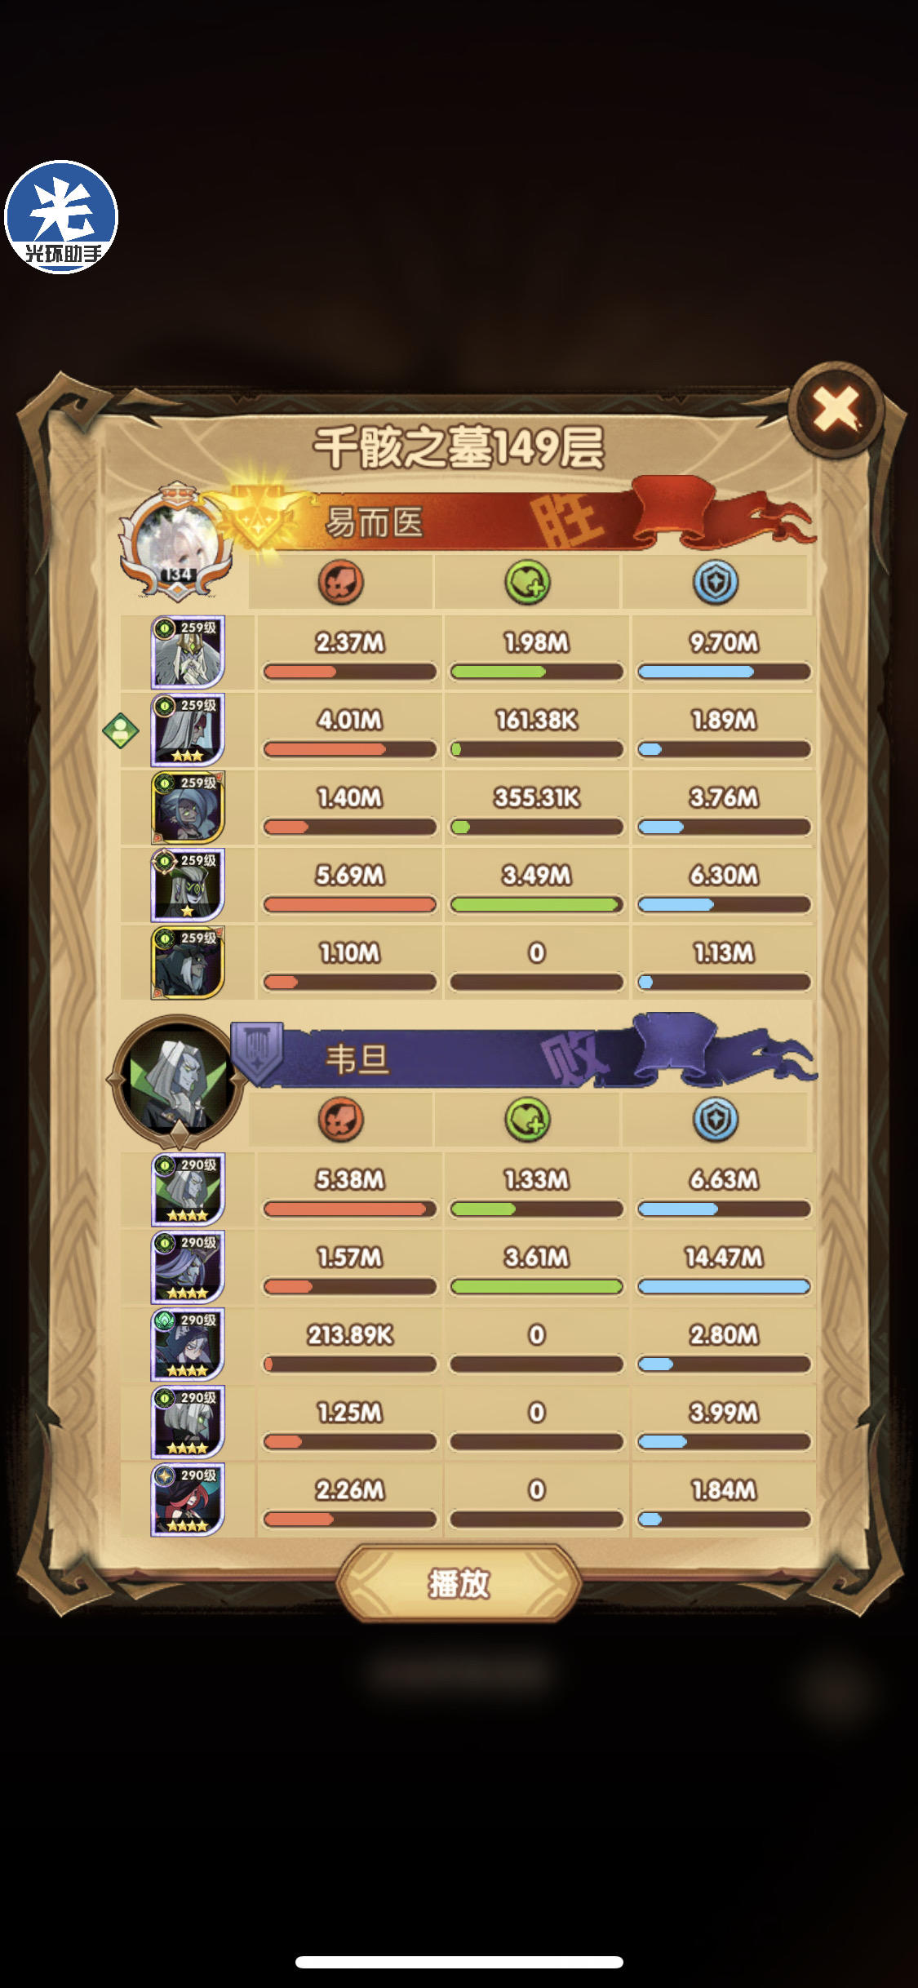Select the red-haired level-290 enemy hero portrait
Screen dimensions: 918x1988
pyautogui.click(x=188, y=1500)
